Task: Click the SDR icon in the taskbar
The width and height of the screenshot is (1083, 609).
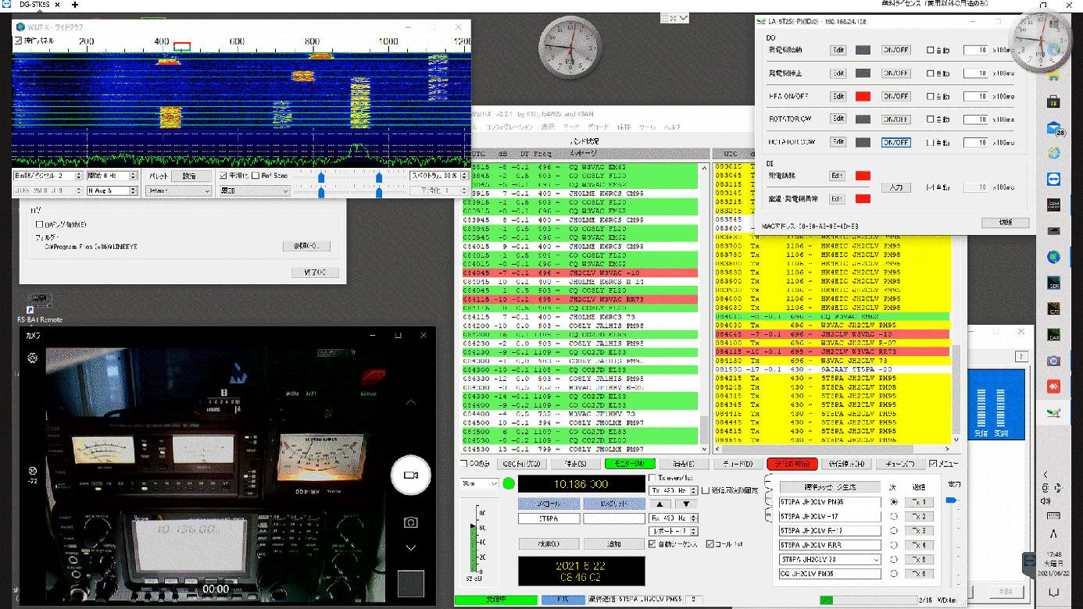Action: pos(1053,283)
